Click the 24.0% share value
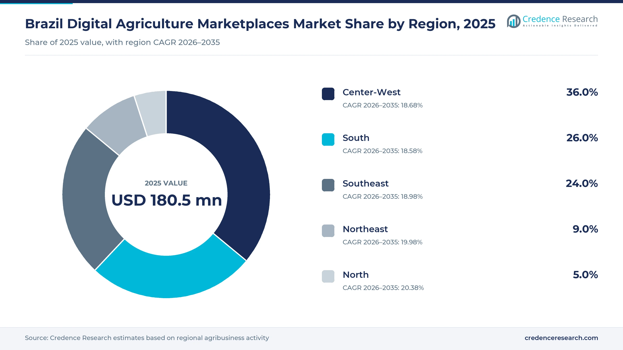The width and height of the screenshot is (623, 350). point(582,184)
